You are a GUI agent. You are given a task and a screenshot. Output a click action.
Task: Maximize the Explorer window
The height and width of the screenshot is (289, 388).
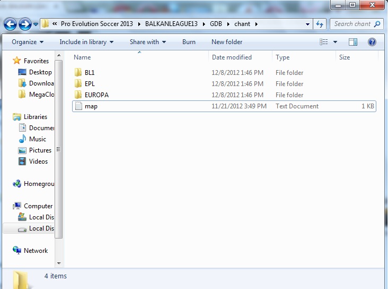pyautogui.click(x=352, y=5)
